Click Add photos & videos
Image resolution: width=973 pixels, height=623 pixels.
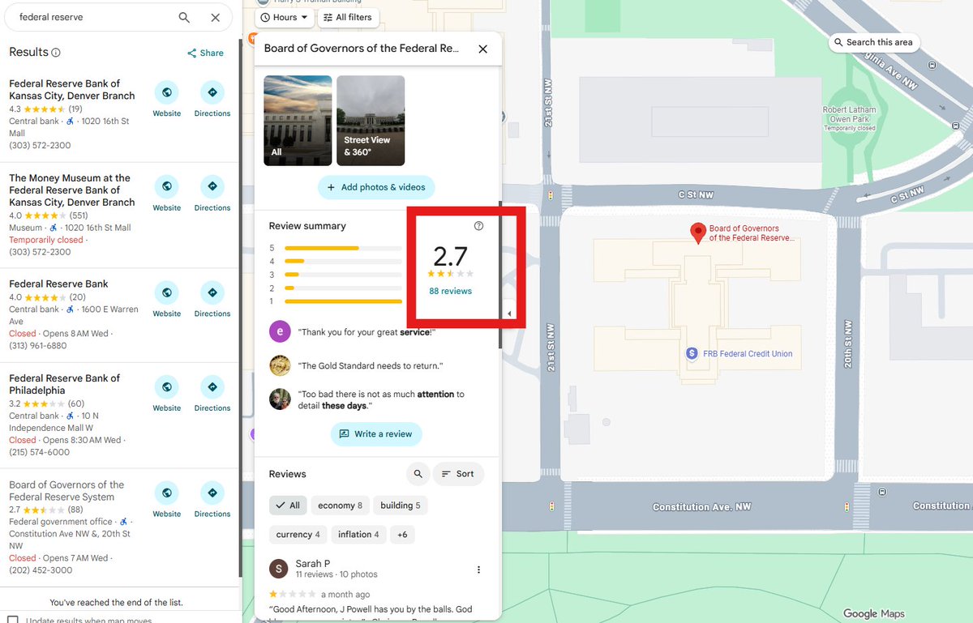click(x=376, y=187)
